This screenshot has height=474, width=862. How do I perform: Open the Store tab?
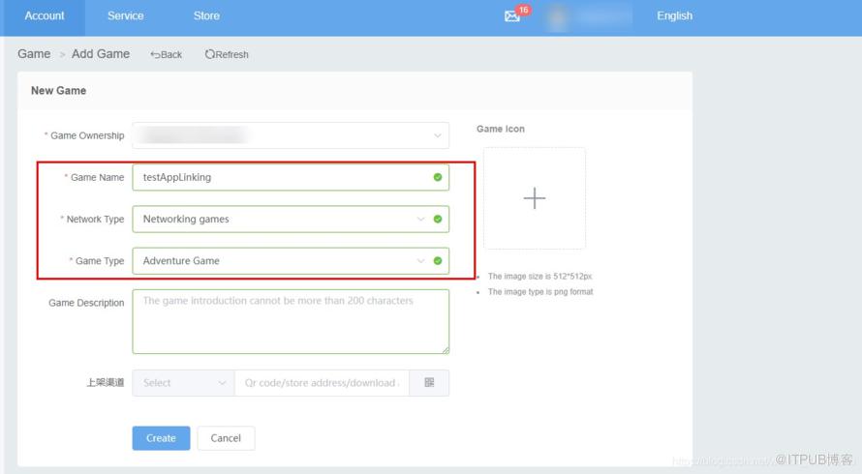click(206, 15)
